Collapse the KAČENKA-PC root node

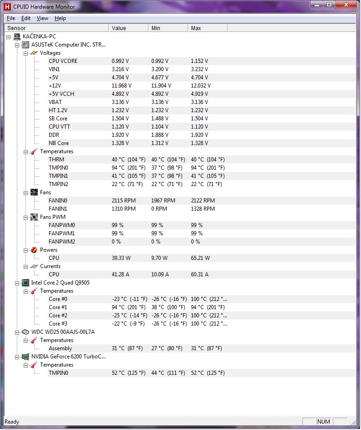tap(9, 36)
